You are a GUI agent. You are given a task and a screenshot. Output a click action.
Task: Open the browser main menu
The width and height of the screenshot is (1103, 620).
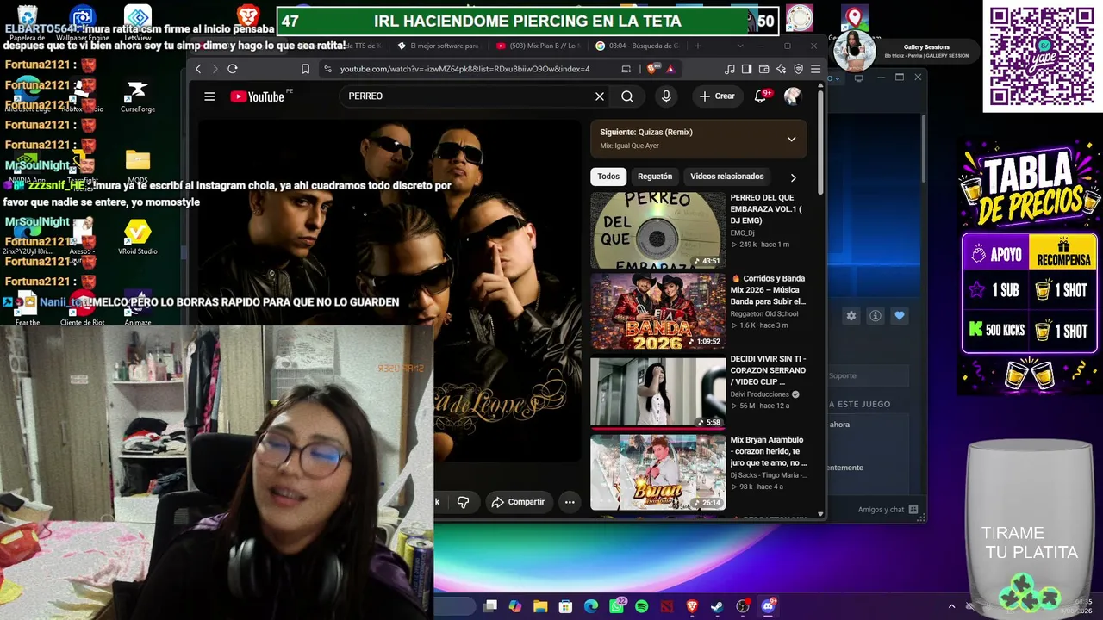click(x=815, y=69)
